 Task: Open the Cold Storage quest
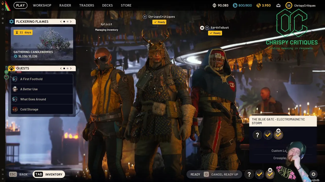[42, 109]
